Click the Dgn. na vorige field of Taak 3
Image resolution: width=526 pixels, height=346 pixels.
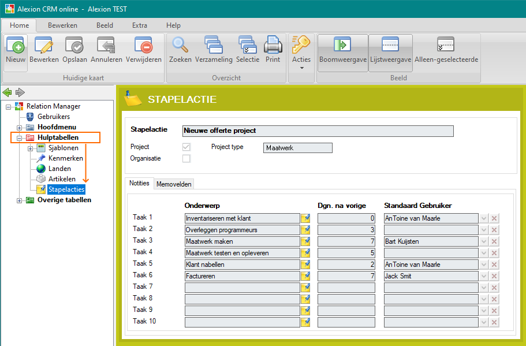346,241
